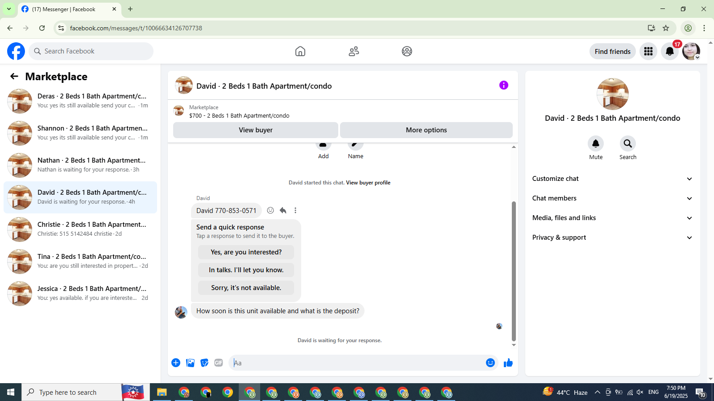This screenshot has width=714, height=401.
Task: Open the notifications bell
Action: [670, 51]
